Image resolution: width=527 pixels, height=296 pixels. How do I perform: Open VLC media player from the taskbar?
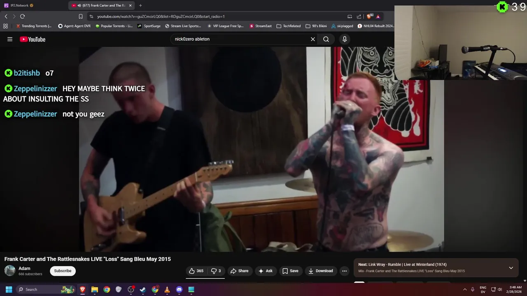point(167,289)
